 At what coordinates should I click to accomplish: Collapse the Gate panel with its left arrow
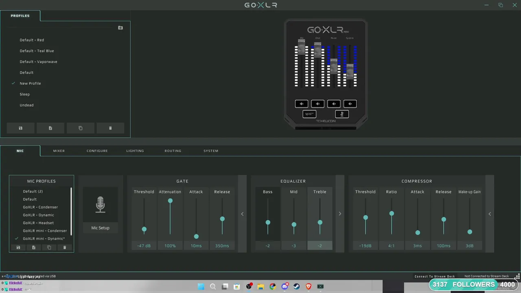(242, 214)
